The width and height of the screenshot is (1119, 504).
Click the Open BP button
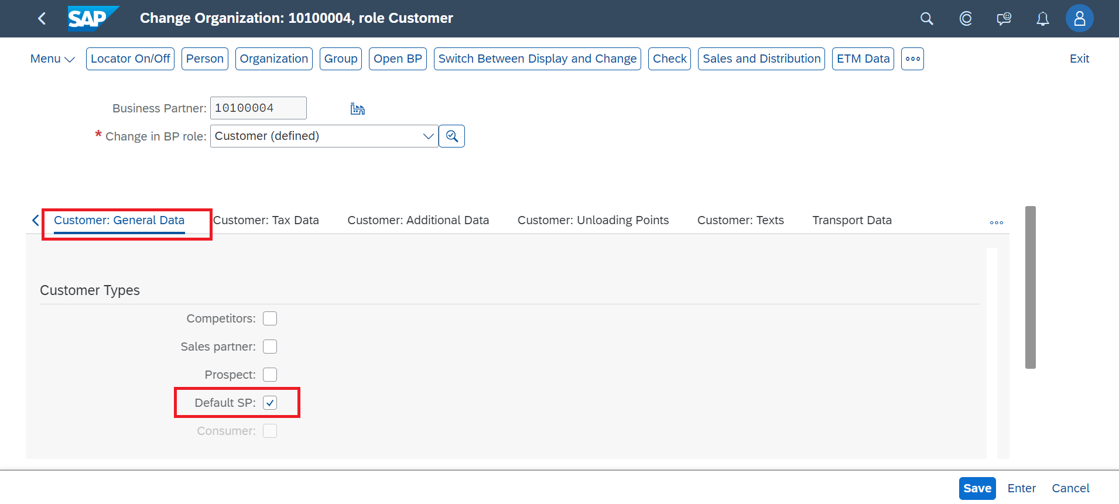point(398,59)
